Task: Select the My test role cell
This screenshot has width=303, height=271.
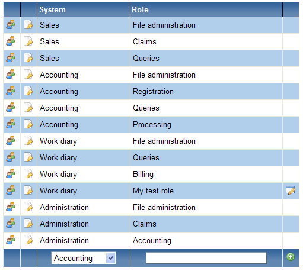Action: 206,191
